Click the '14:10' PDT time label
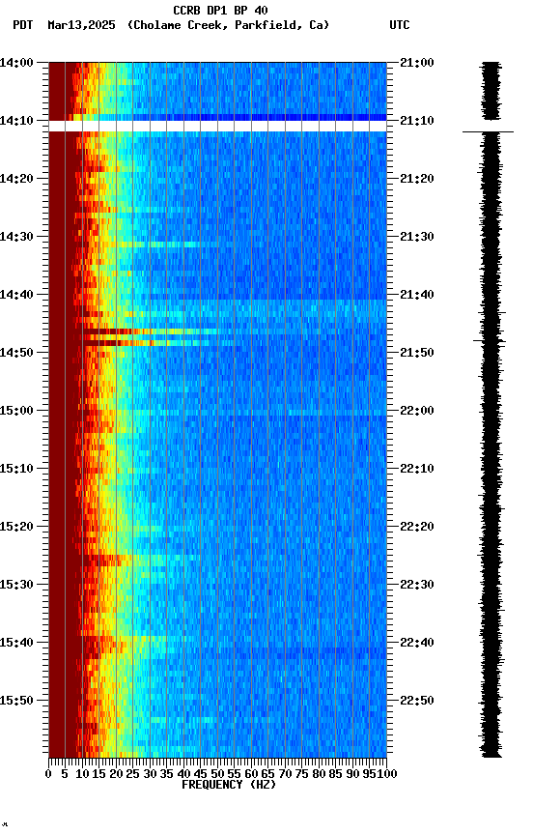This screenshot has height=835, width=533. click(16, 121)
